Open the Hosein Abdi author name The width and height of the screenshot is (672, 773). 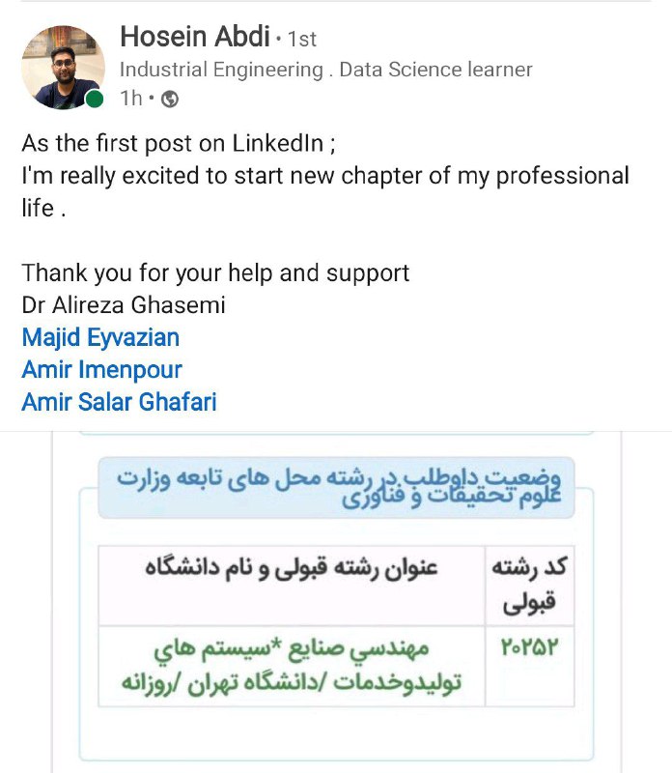coord(195,37)
